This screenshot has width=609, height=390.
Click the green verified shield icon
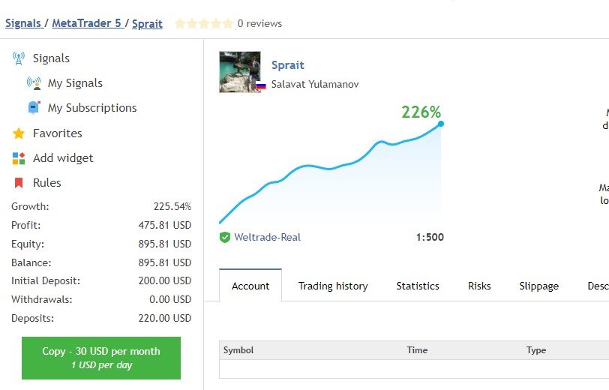pyautogui.click(x=225, y=237)
